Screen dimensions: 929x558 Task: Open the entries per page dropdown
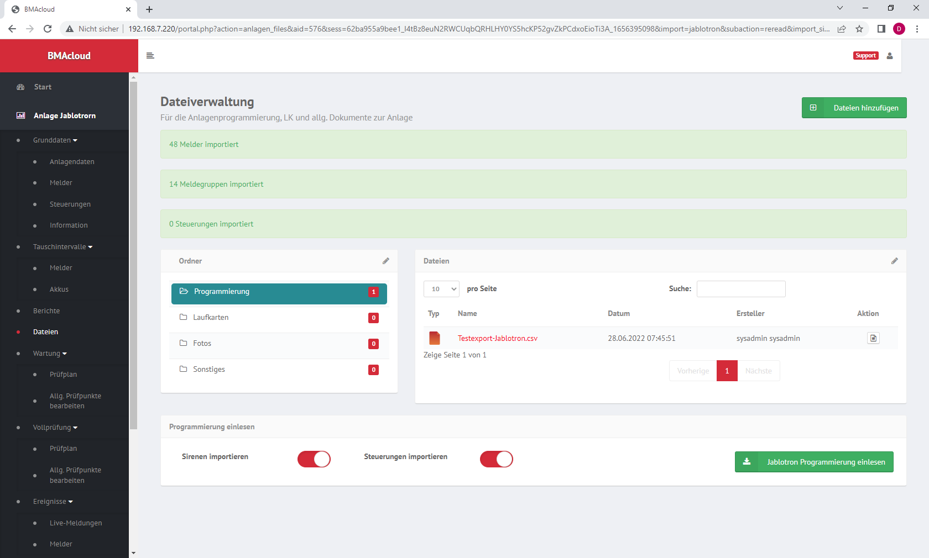[441, 289]
